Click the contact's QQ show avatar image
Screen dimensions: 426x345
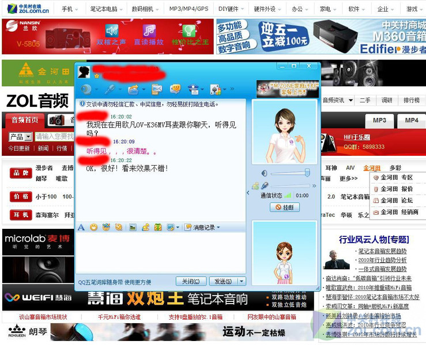pos(284,132)
